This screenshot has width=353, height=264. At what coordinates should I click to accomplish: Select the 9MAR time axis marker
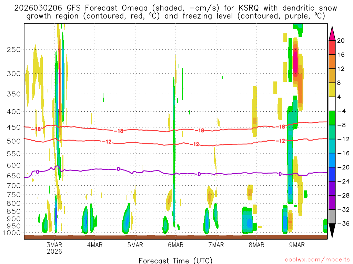tap(297, 245)
